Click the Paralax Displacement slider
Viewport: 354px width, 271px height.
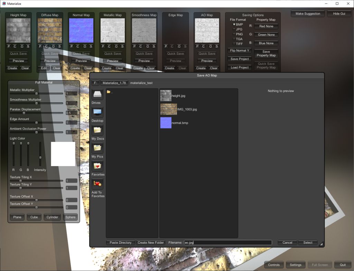click(36, 113)
